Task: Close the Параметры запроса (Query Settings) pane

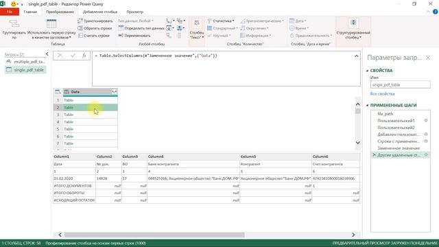Action: tap(428, 58)
